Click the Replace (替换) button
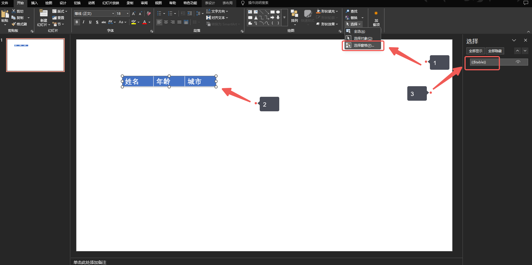This screenshot has width=532, height=265. (x=352, y=18)
